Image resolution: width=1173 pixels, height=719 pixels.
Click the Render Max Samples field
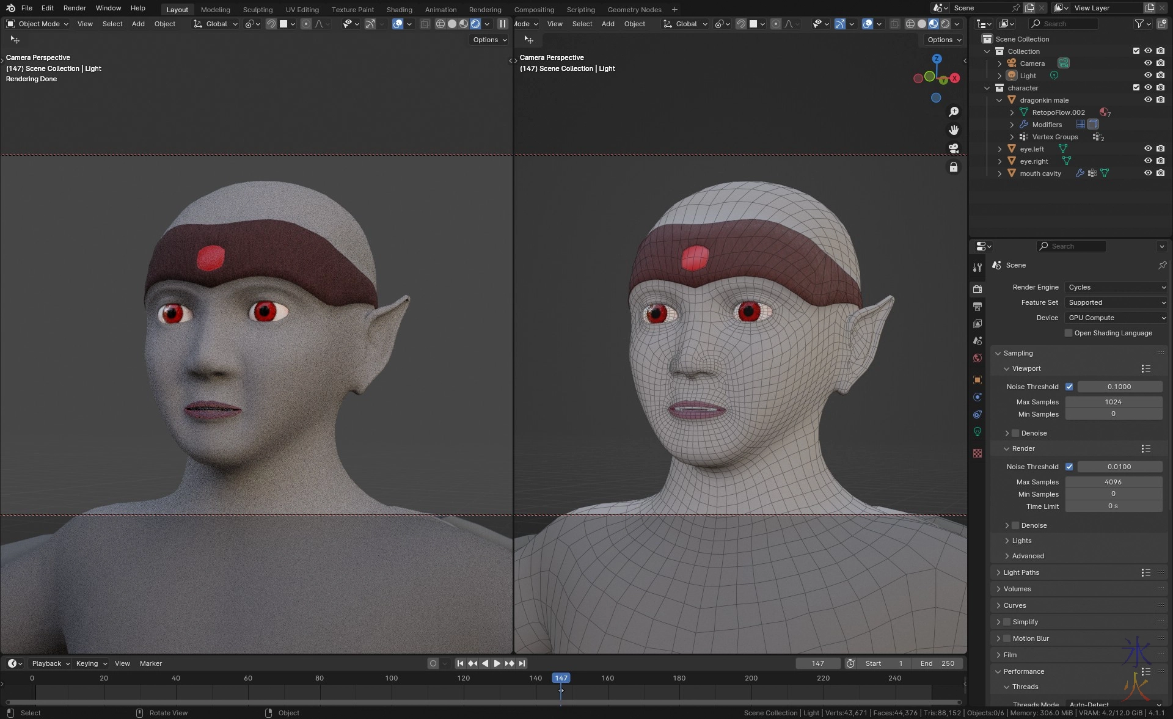click(x=1113, y=482)
